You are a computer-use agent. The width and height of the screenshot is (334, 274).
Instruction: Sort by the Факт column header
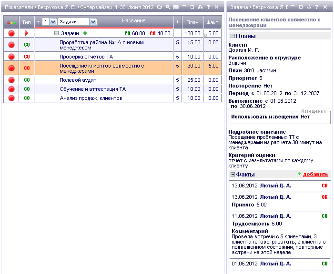click(x=213, y=22)
